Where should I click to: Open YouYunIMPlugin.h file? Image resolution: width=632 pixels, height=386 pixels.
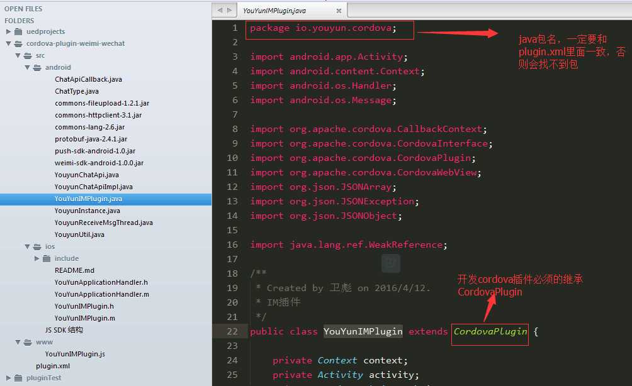pos(84,306)
